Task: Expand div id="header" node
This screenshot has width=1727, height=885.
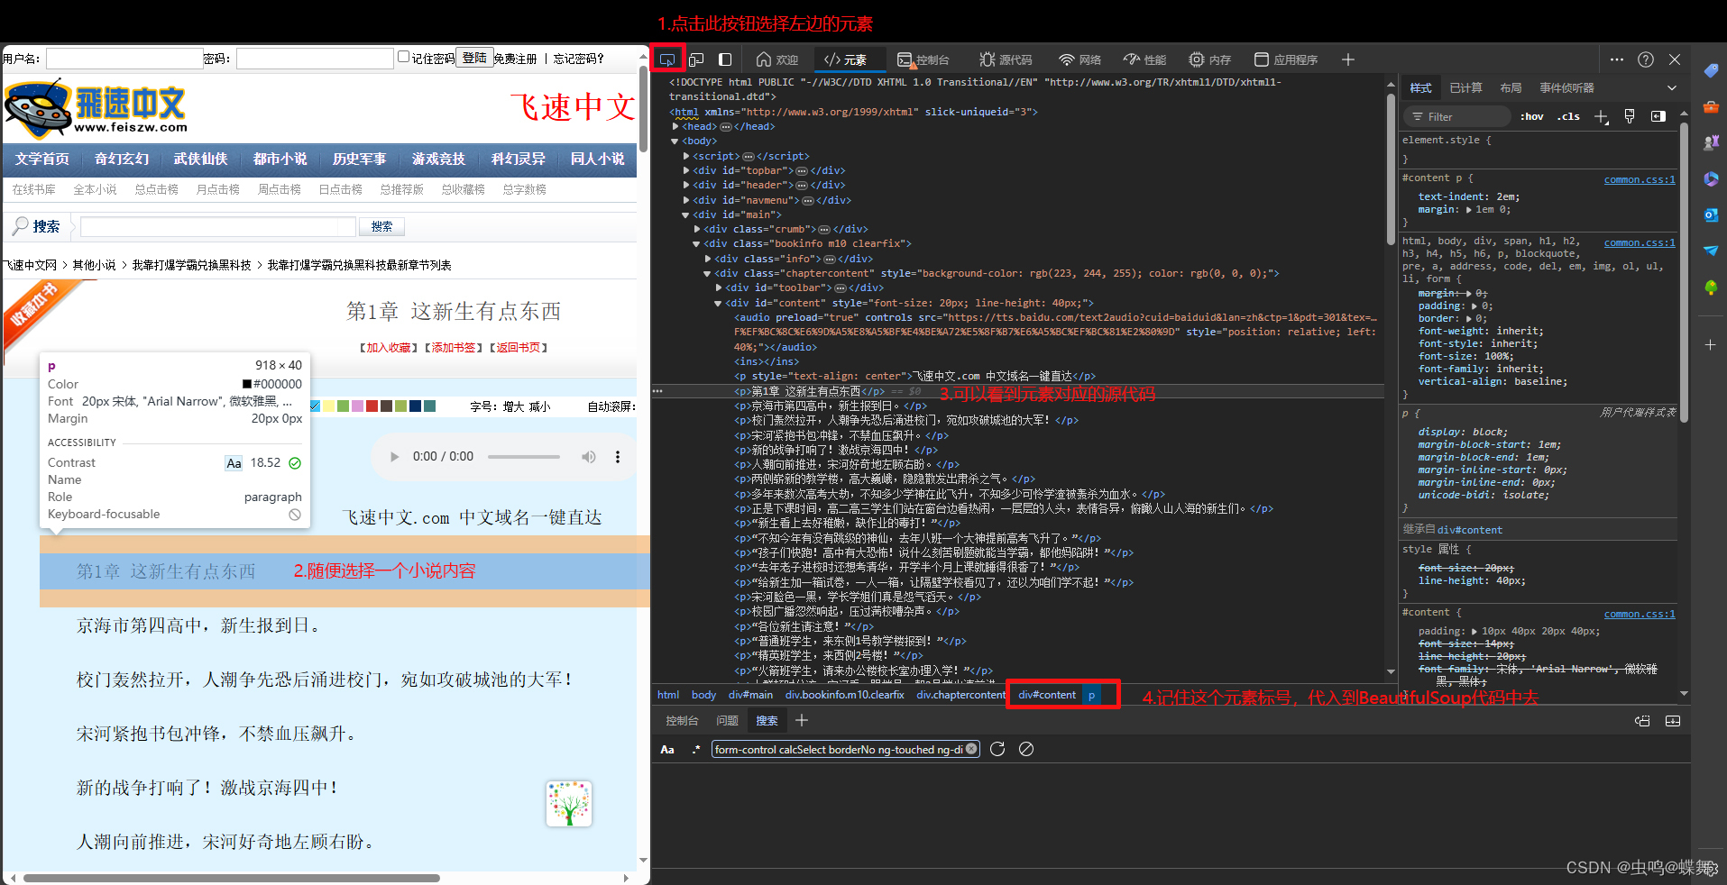Action: [686, 185]
